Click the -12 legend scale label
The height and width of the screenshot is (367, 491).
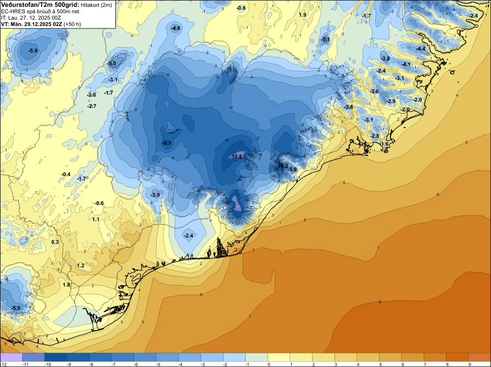3,364
